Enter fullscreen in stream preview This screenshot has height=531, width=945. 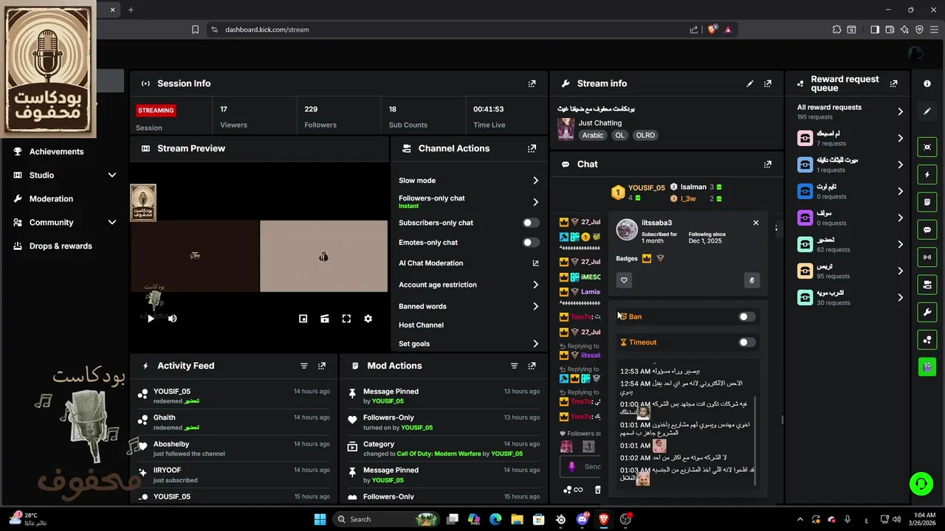pos(346,319)
